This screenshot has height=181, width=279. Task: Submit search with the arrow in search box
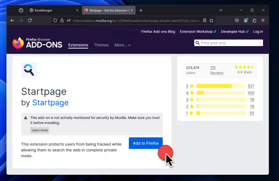(260, 43)
